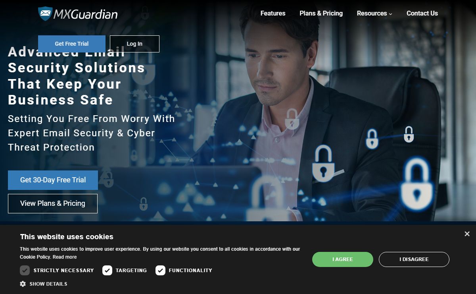The width and height of the screenshot is (476, 294).
Task: Expand Show Details in cookie banner
Action: coord(48,284)
